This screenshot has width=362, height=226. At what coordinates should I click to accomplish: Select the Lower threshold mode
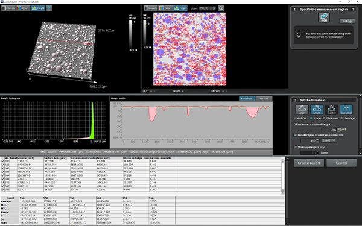(317, 110)
